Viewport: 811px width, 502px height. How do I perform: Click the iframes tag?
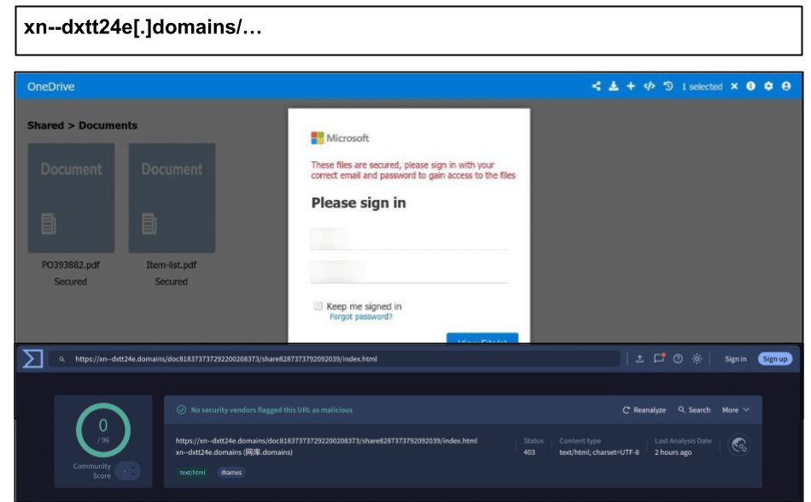[231, 472]
